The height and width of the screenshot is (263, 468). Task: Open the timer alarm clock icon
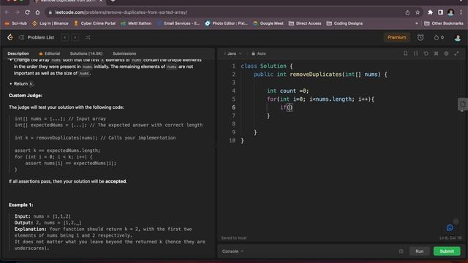(x=420, y=37)
